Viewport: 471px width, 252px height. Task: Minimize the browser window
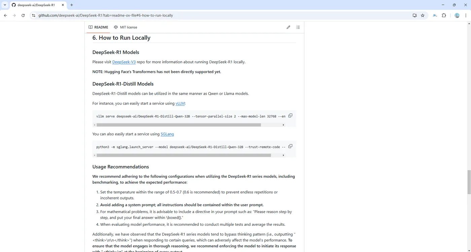click(x=443, y=5)
